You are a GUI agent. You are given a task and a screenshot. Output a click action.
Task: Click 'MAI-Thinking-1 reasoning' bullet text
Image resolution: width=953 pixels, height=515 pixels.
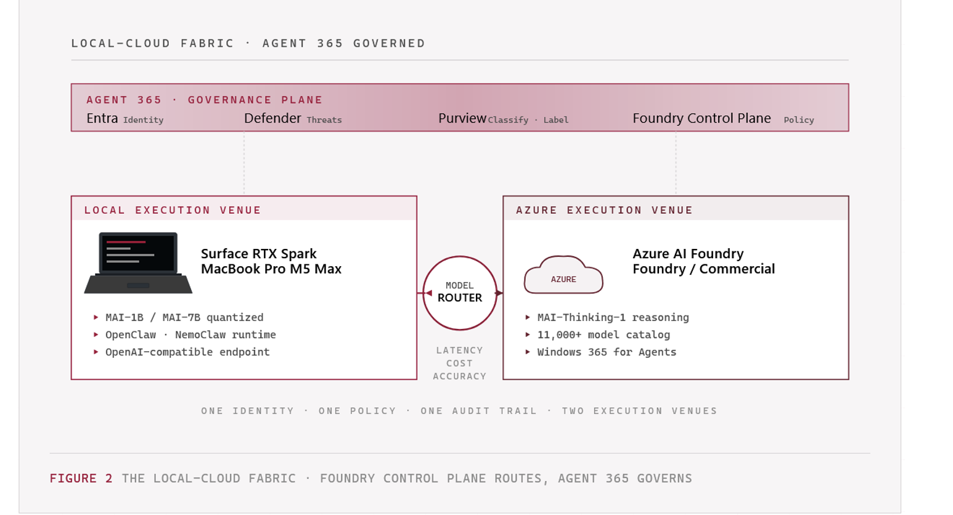click(x=613, y=317)
